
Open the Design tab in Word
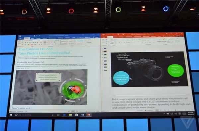click(38, 38)
